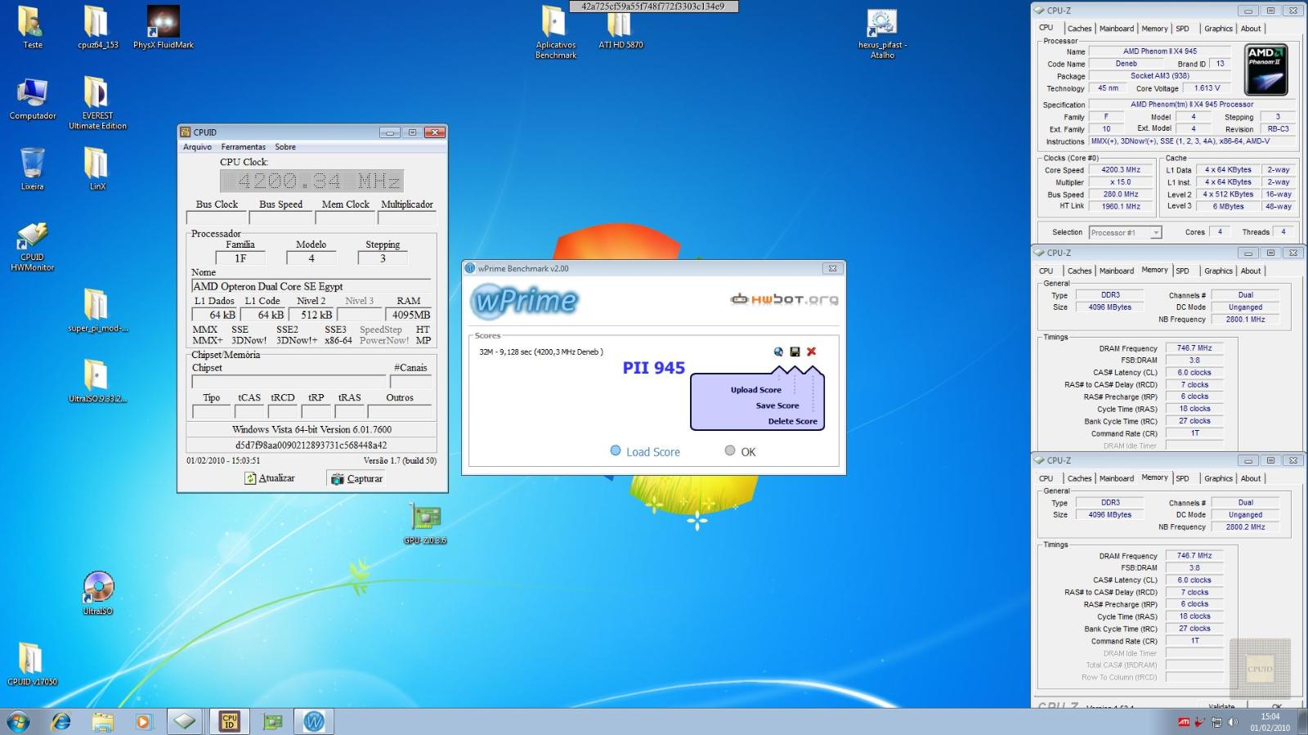
Task: Click the AMD Opteron Dual Core name field
Action: click(311, 286)
